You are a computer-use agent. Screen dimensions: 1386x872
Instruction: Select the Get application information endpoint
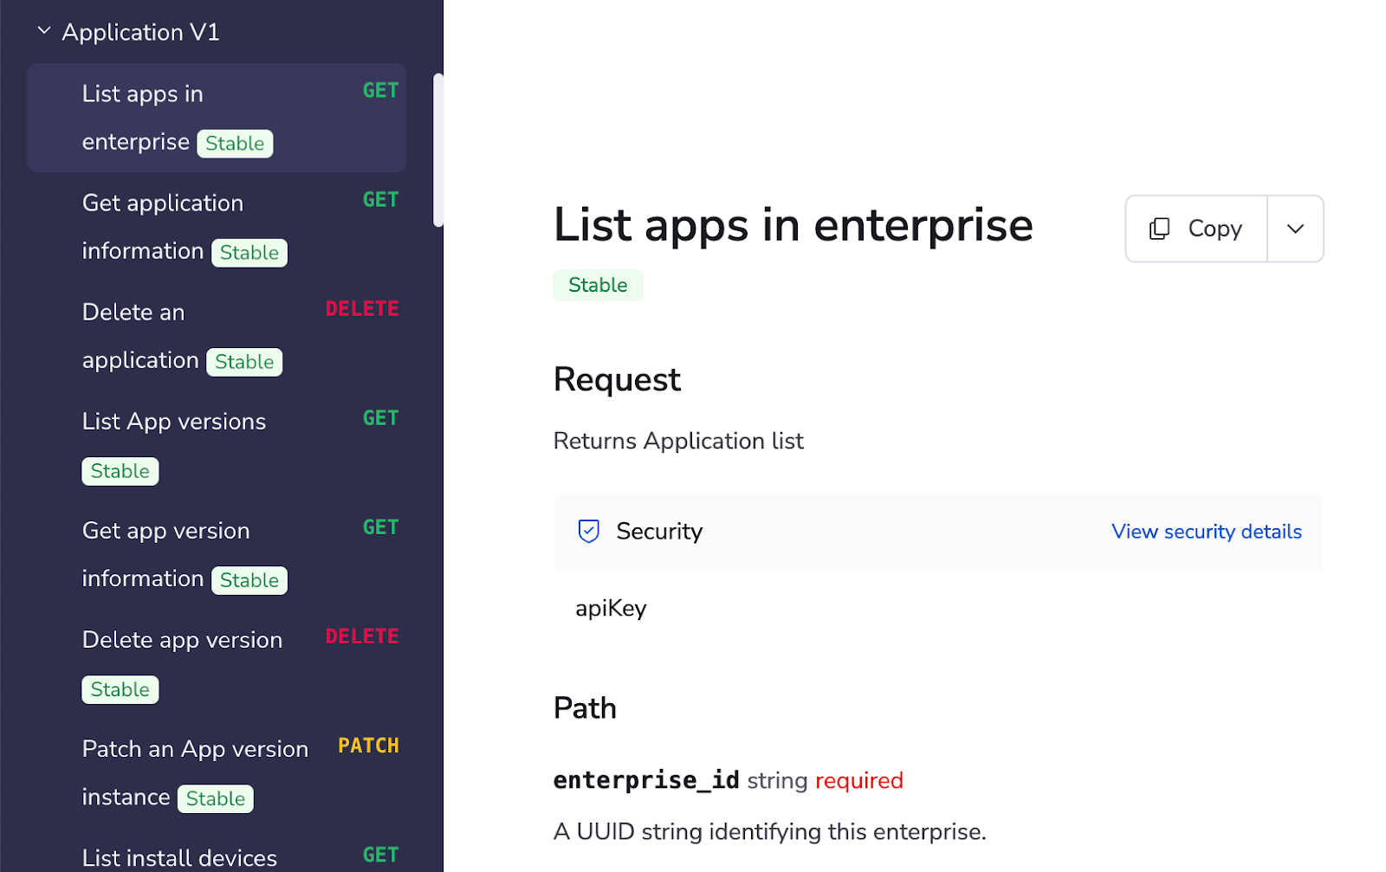click(x=184, y=227)
